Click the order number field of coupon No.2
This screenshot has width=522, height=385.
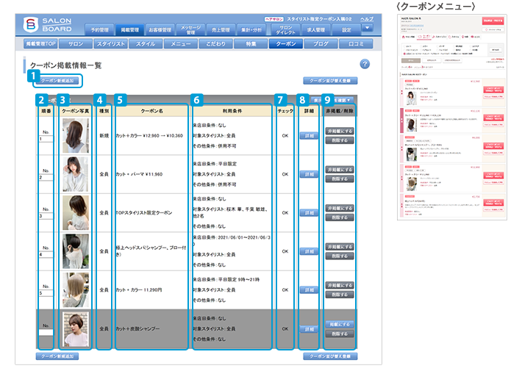[46, 178]
